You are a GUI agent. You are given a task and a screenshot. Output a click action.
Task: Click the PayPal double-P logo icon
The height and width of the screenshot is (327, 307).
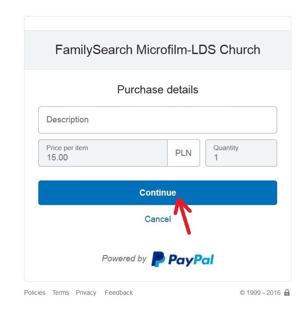pyautogui.click(x=158, y=259)
